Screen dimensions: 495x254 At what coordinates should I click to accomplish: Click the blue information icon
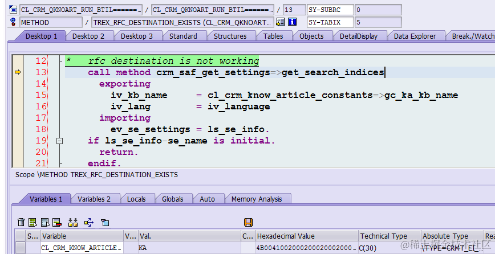[293, 22]
